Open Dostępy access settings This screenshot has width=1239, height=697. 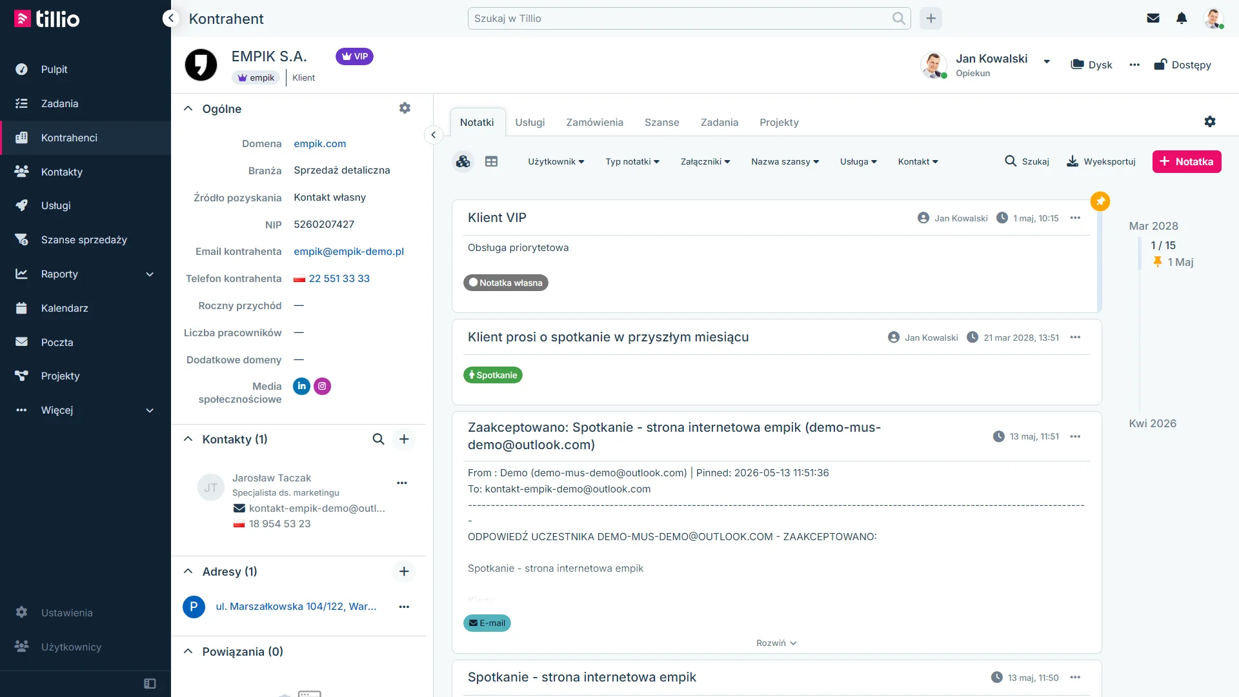pyautogui.click(x=1182, y=65)
